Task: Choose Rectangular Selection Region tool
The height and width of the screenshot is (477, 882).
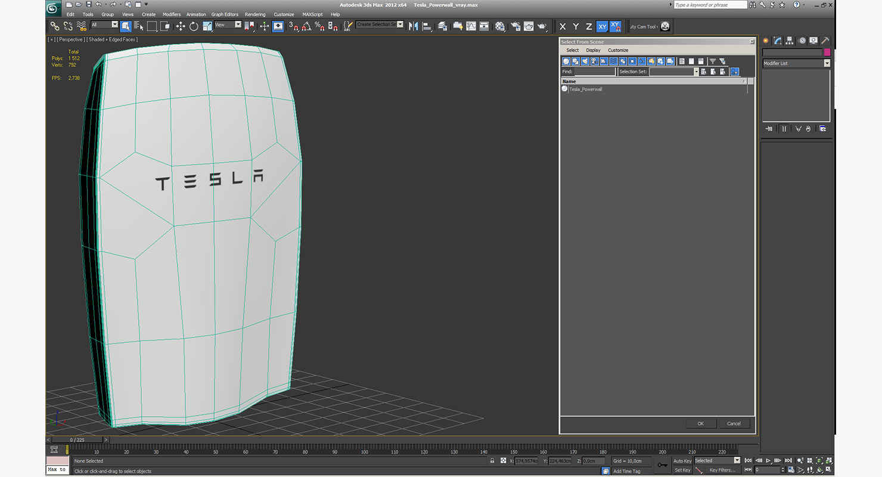Action: pos(152,26)
